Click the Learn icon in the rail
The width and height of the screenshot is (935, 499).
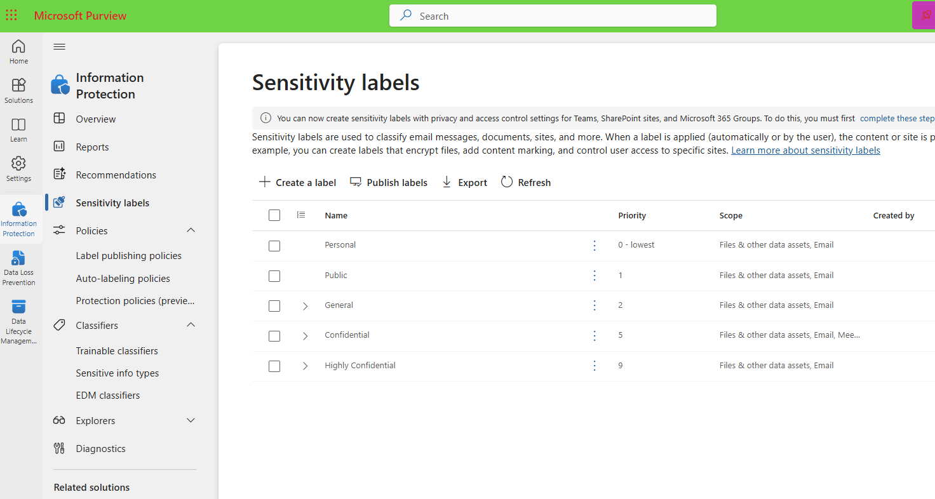click(19, 126)
